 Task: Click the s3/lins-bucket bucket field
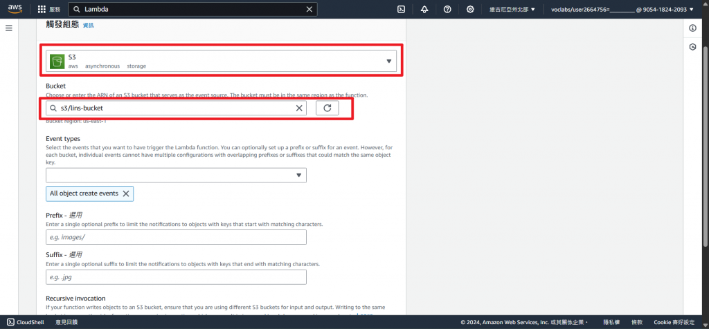coord(176,109)
